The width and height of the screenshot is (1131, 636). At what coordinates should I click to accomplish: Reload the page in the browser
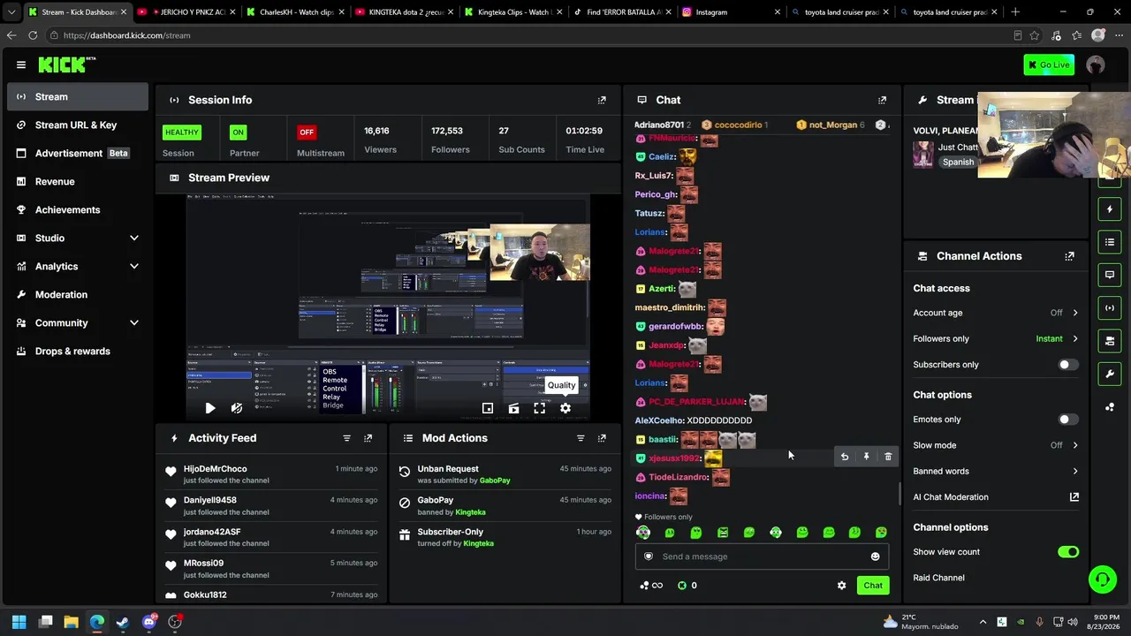point(33,35)
